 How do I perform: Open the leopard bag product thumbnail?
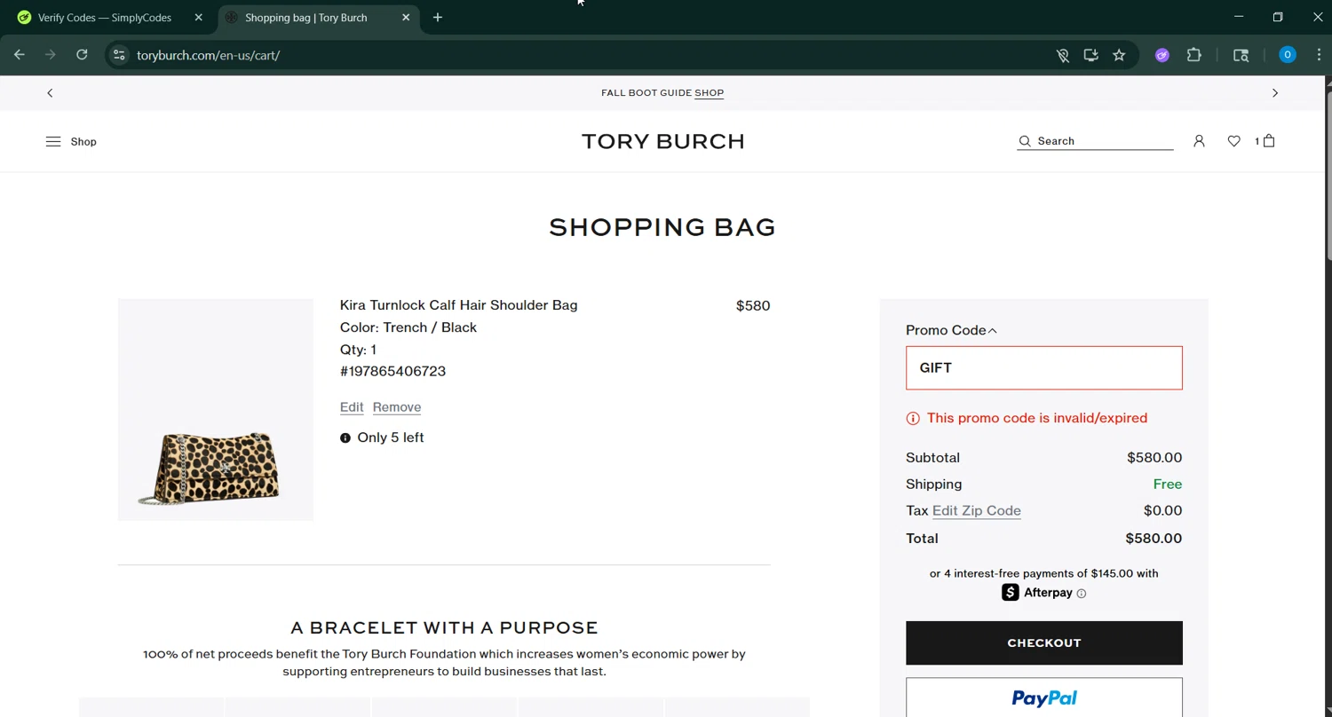click(216, 410)
